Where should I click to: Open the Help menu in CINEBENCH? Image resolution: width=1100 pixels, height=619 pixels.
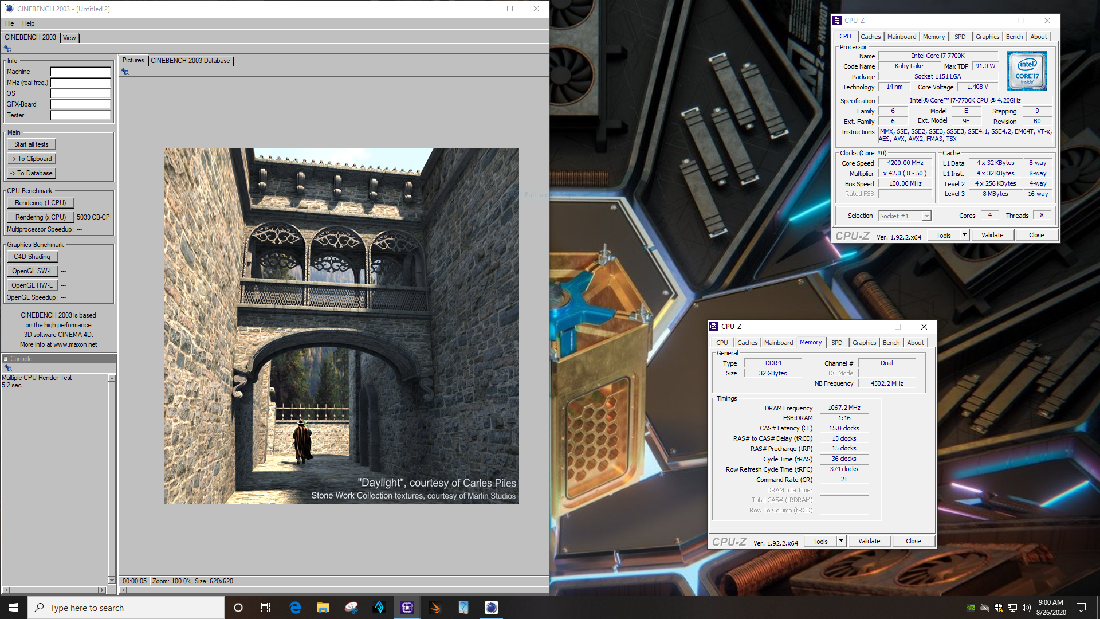click(x=29, y=23)
